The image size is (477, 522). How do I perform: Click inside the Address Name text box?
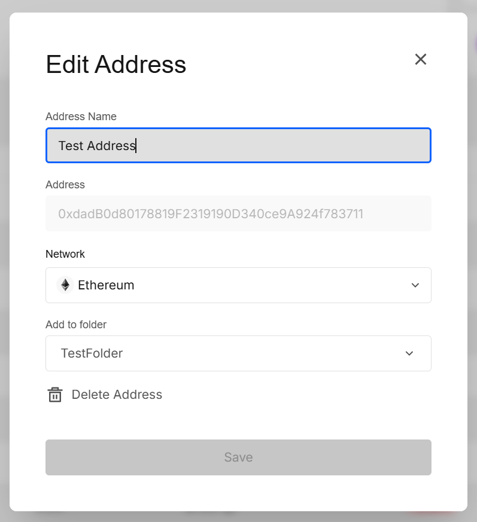pyautogui.click(x=238, y=145)
